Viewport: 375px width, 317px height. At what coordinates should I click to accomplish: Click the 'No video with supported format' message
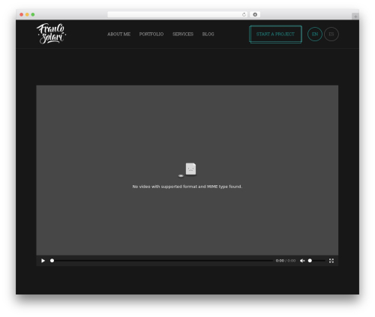187,187
